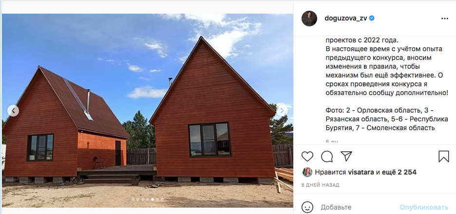The image size is (456, 214).
Task: Open doguzova_zv profile avatar
Action: coord(309,19)
